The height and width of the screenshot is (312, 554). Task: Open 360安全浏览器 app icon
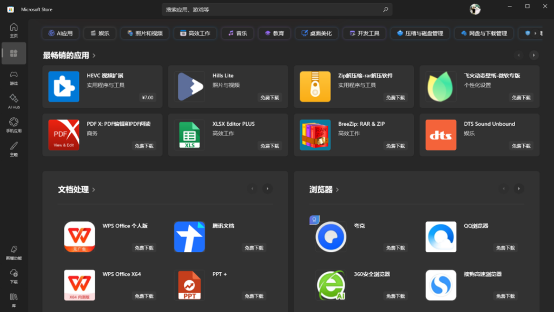[331, 285]
